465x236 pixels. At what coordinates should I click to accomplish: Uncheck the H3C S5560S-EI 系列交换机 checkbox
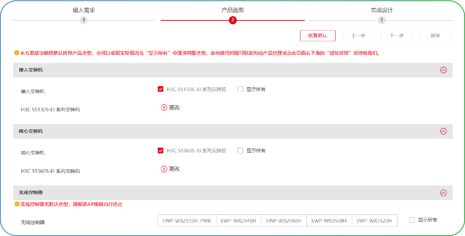pos(161,150)
